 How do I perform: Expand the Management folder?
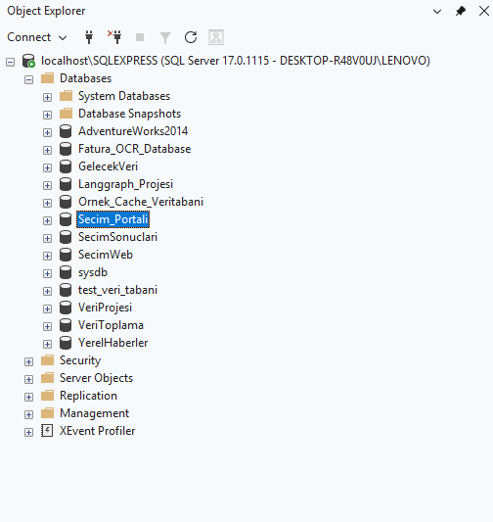[x=29, y=415]
